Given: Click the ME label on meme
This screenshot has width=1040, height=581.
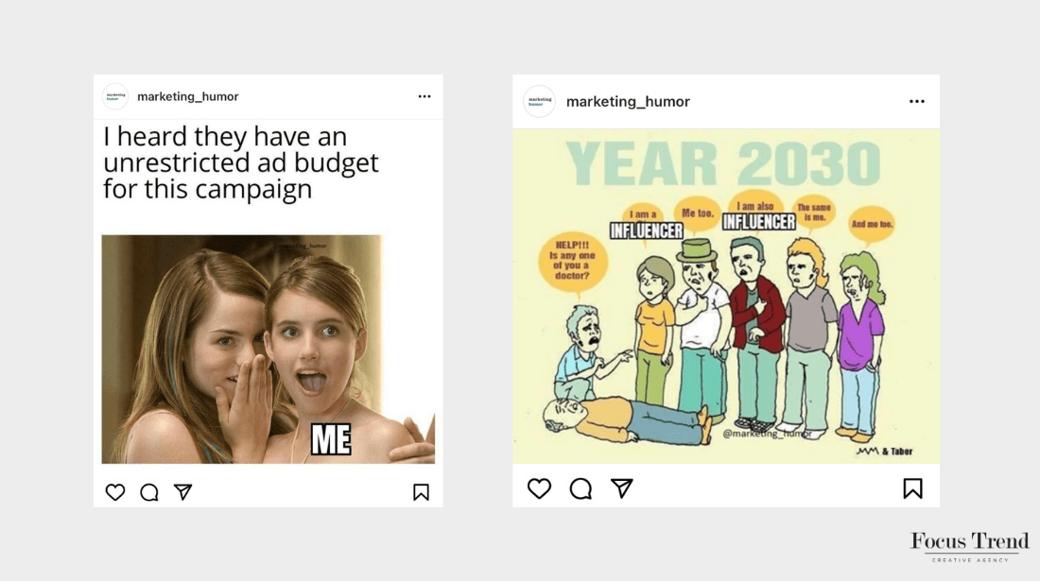Looking at the screenshot, I should 331,439.
